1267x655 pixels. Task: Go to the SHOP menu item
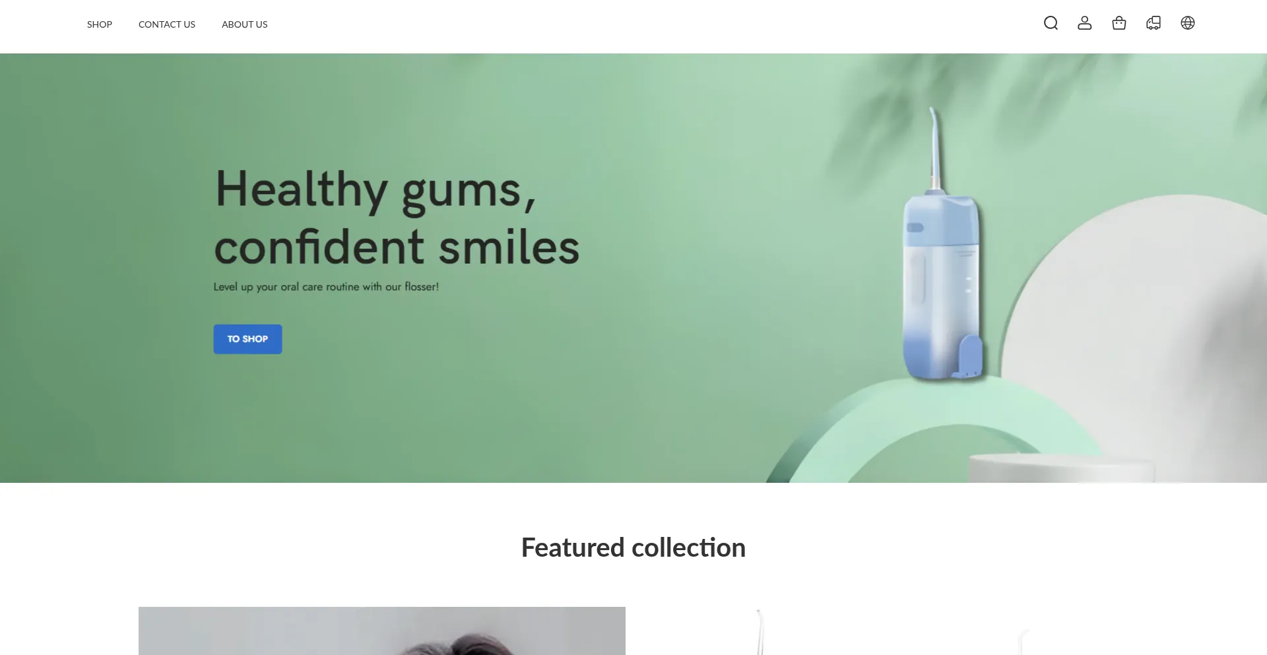[100, 24]
